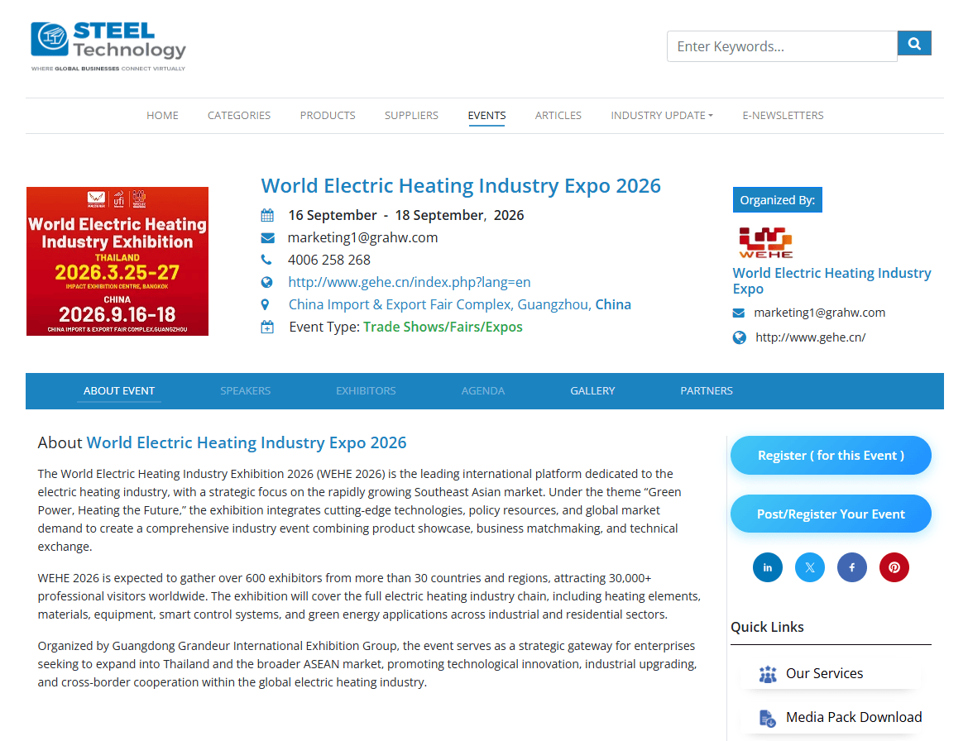Switch to the Agenda tab
968x741 pixels.
(483, 390)
